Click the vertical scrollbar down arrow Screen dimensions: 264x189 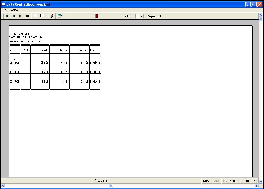coord(261,181)
